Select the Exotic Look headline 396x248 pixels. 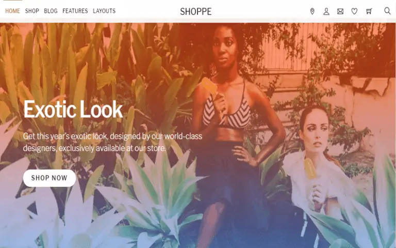click(73, 110)
